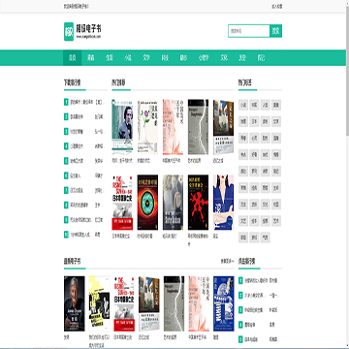The height and width of the screenshot is (349, 349).
Task: Click the view more link beside latest ebooks
Action: click(x=228, y=261)
